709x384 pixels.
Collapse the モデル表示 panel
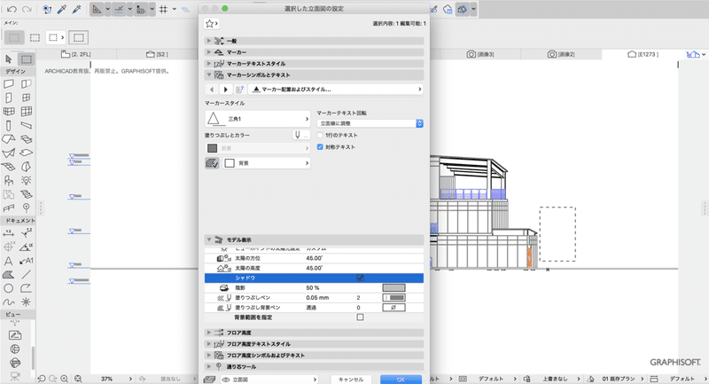[209, 239]
